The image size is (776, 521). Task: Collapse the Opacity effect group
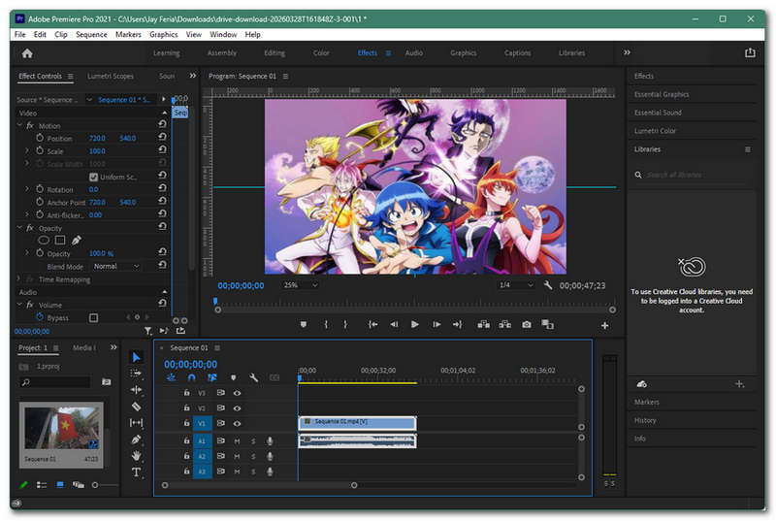point(19,228)
